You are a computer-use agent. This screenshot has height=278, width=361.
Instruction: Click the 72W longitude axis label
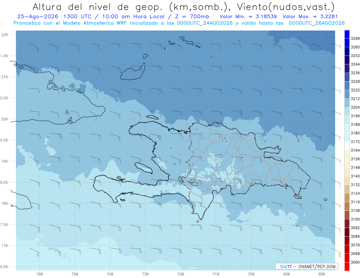pyautogui.click(x=180, y=274)
